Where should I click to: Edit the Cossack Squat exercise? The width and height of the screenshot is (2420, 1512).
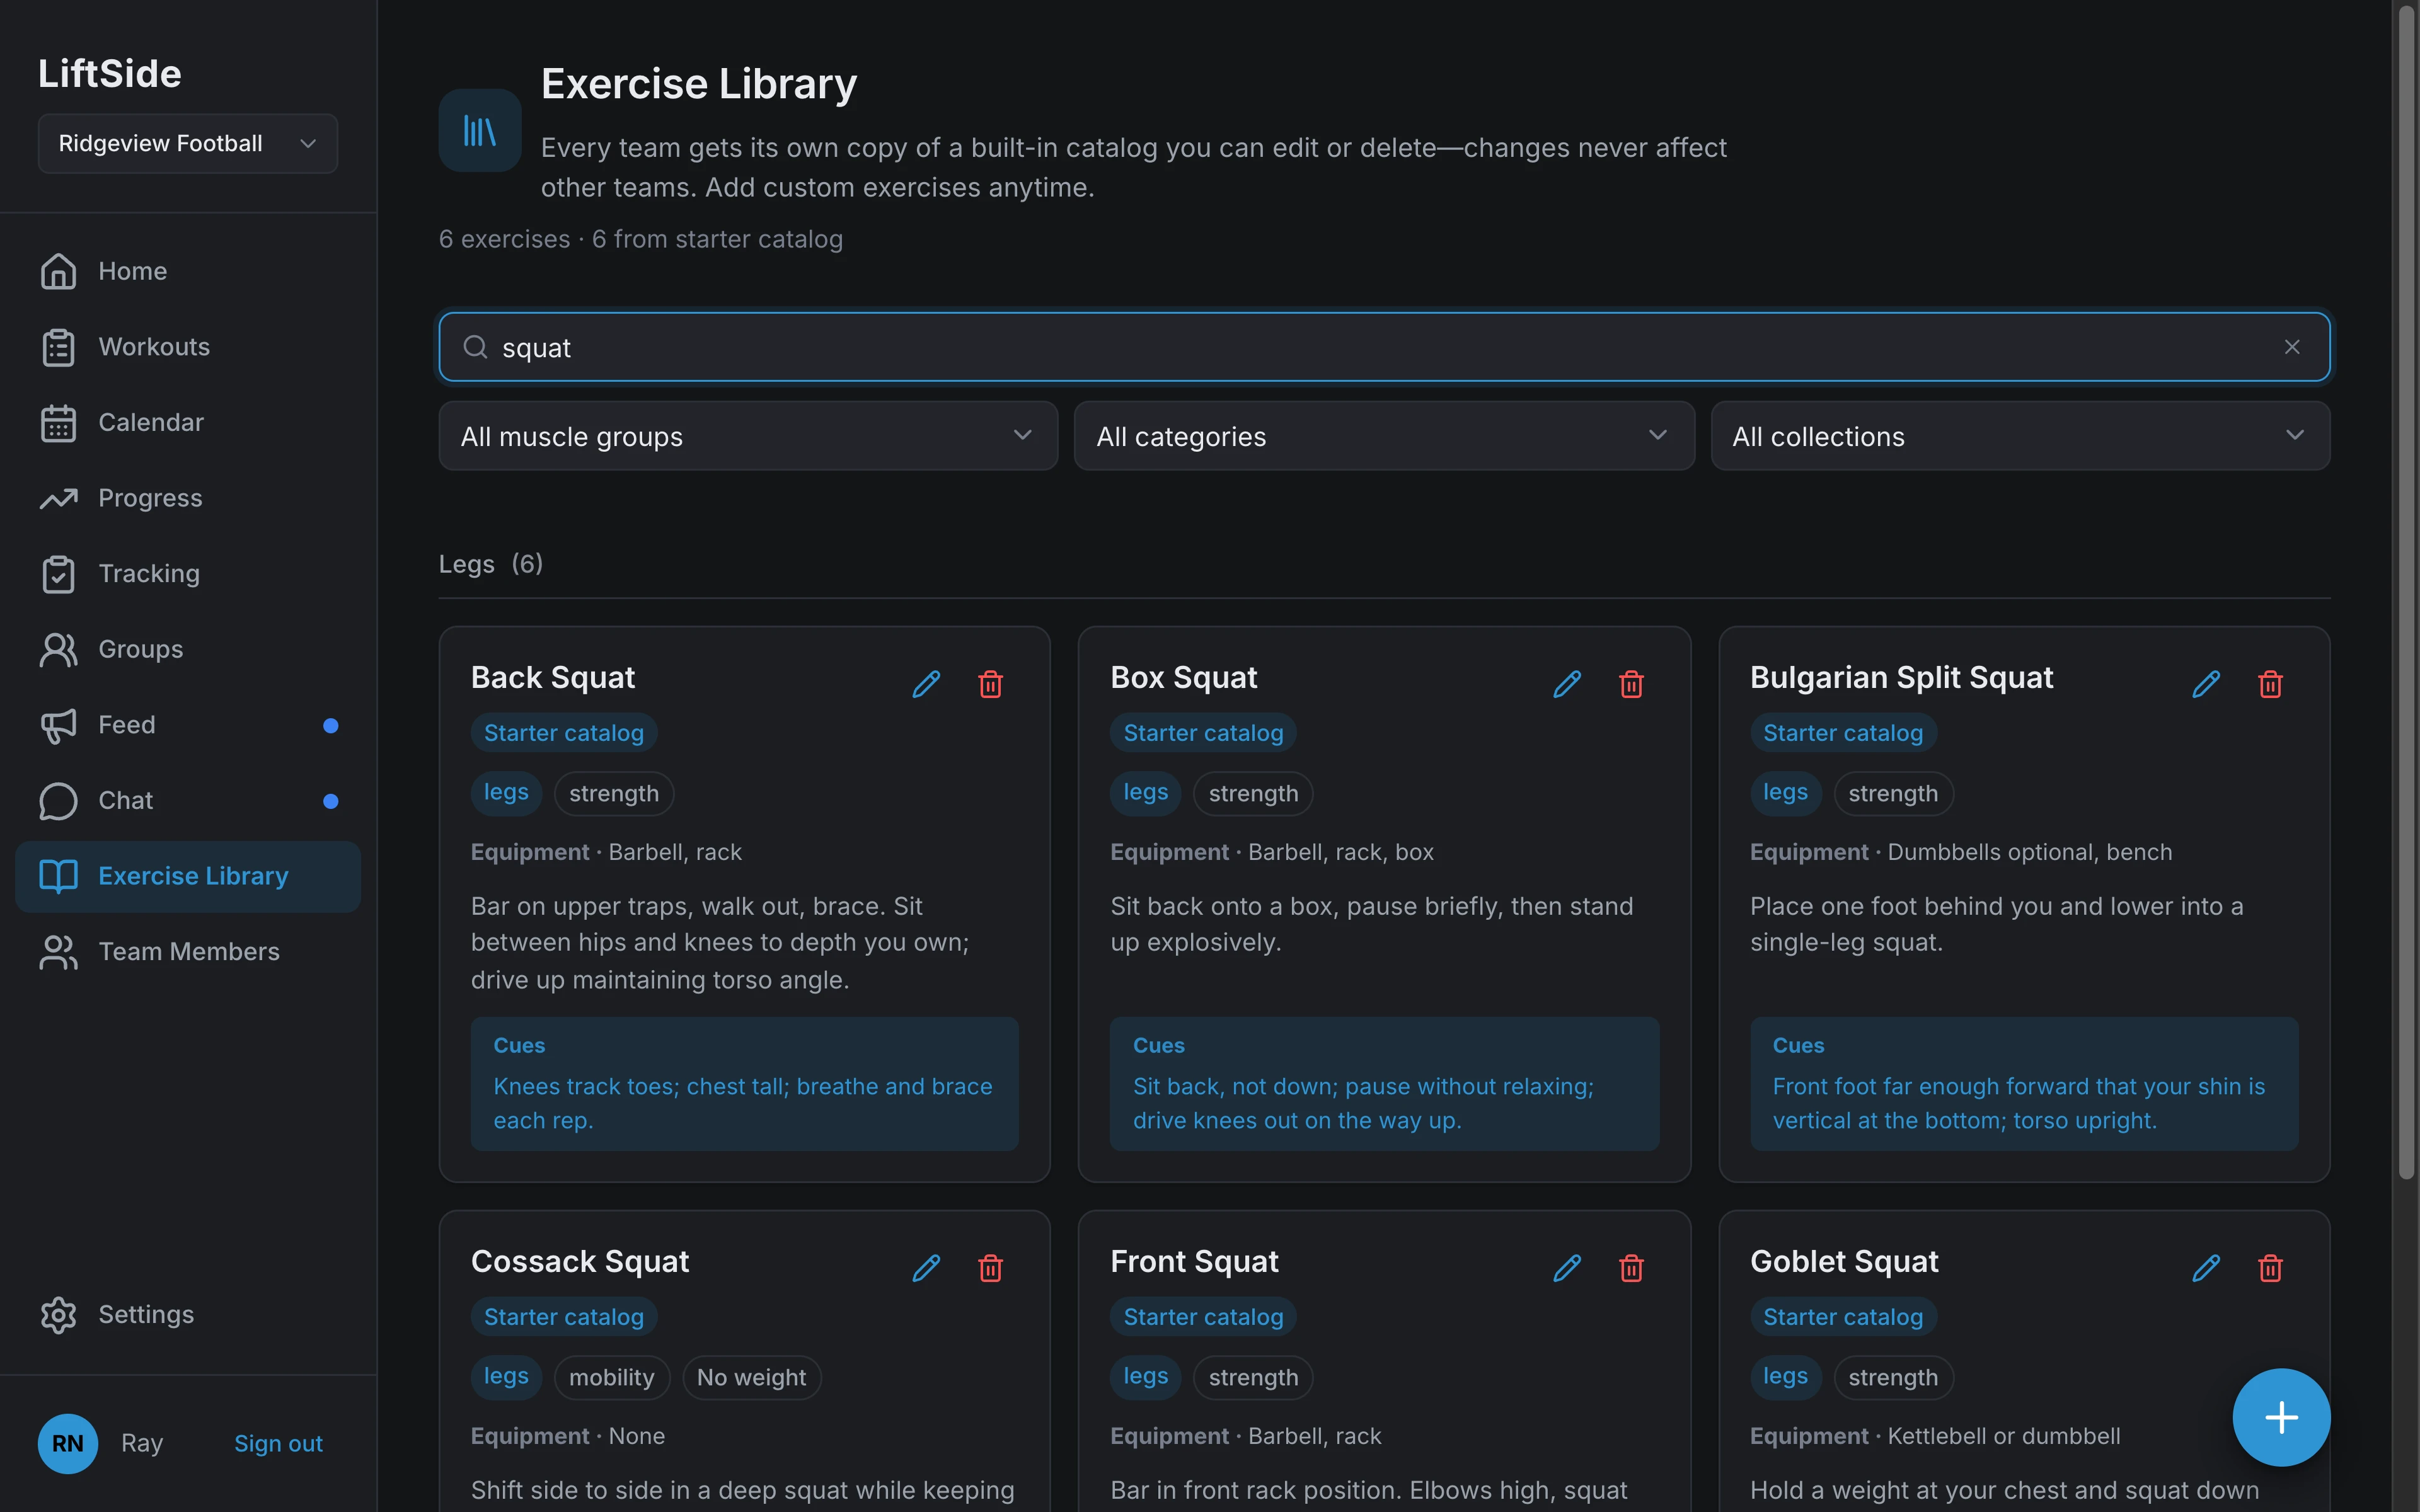click(926, 1268)
